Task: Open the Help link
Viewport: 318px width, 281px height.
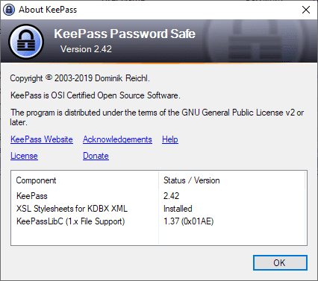Action: [x=170, y=139]
